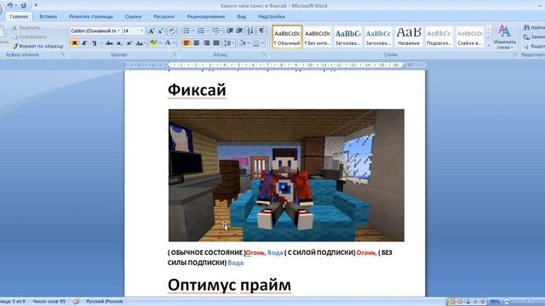Click Replace (Заменить) icon
Screen dimensions: 545x306
point(527,37)
